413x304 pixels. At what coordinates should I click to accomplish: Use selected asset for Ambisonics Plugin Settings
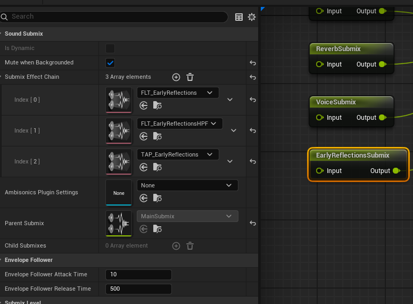[144, 198]
